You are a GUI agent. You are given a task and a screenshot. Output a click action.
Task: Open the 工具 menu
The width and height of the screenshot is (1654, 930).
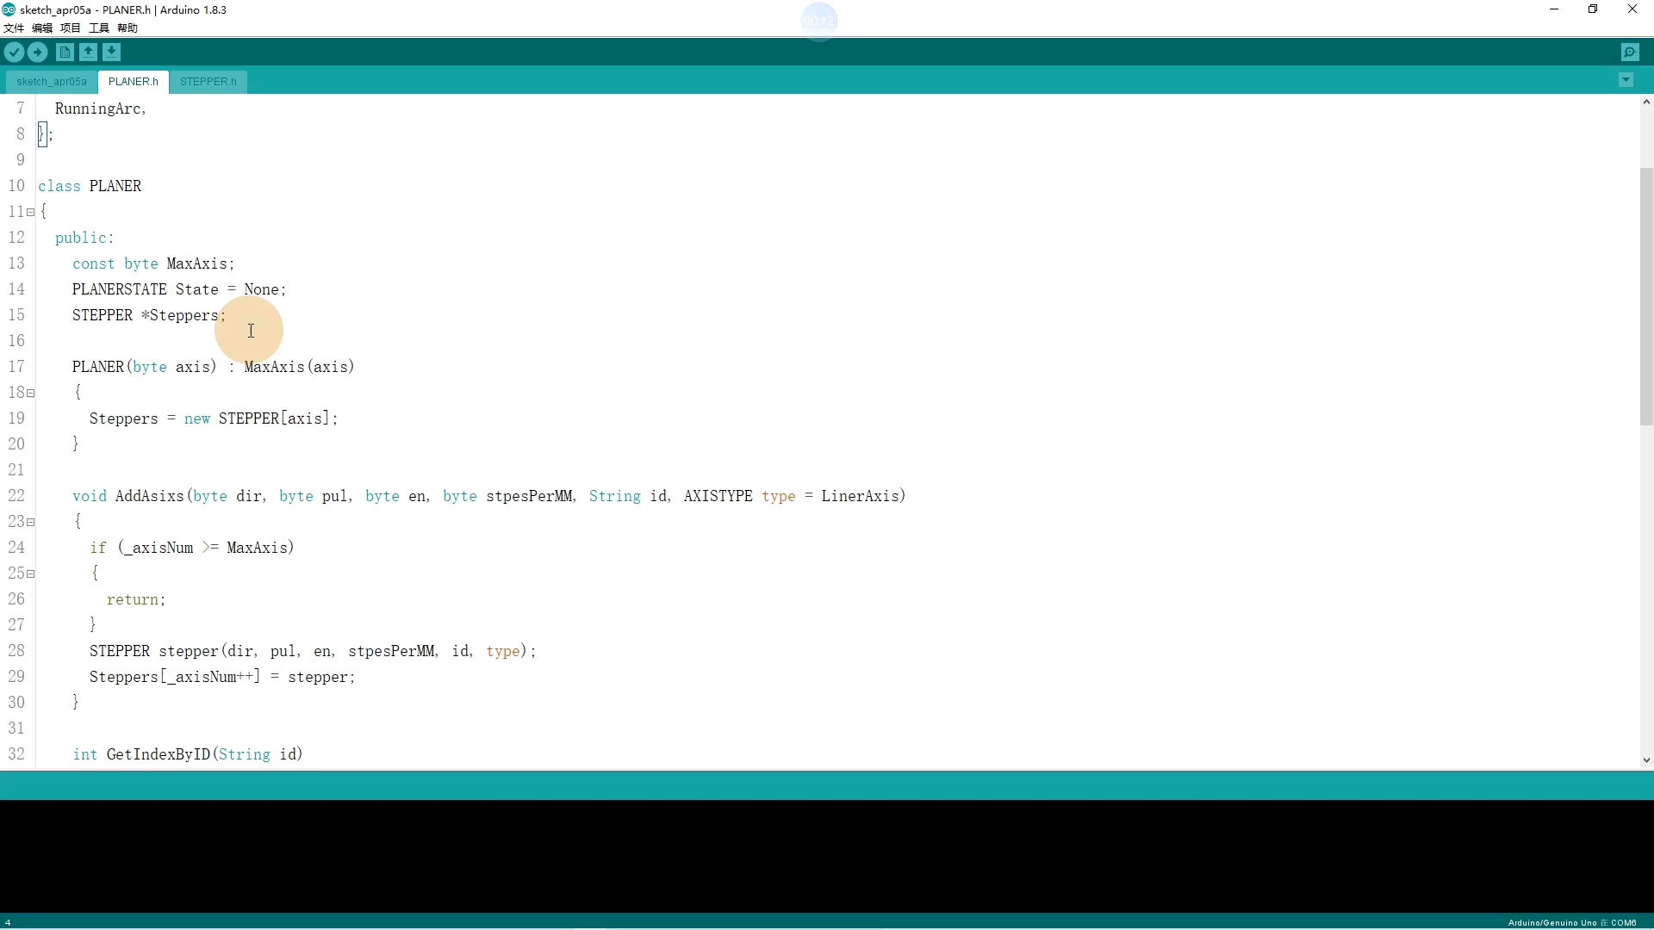99,28
